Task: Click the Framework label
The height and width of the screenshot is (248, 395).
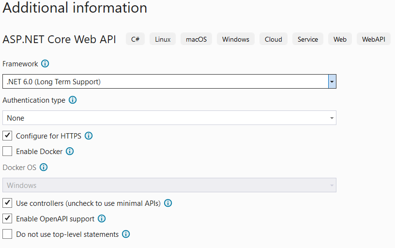Action: pyautogui.click(x=20, y=64)
